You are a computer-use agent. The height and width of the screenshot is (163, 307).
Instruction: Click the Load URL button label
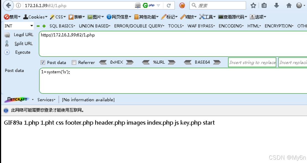point(24,35)
